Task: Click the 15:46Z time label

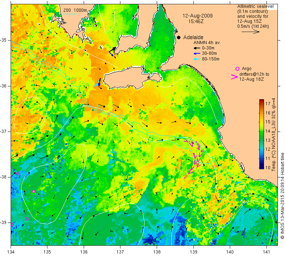Action: (x=196, y=21)
